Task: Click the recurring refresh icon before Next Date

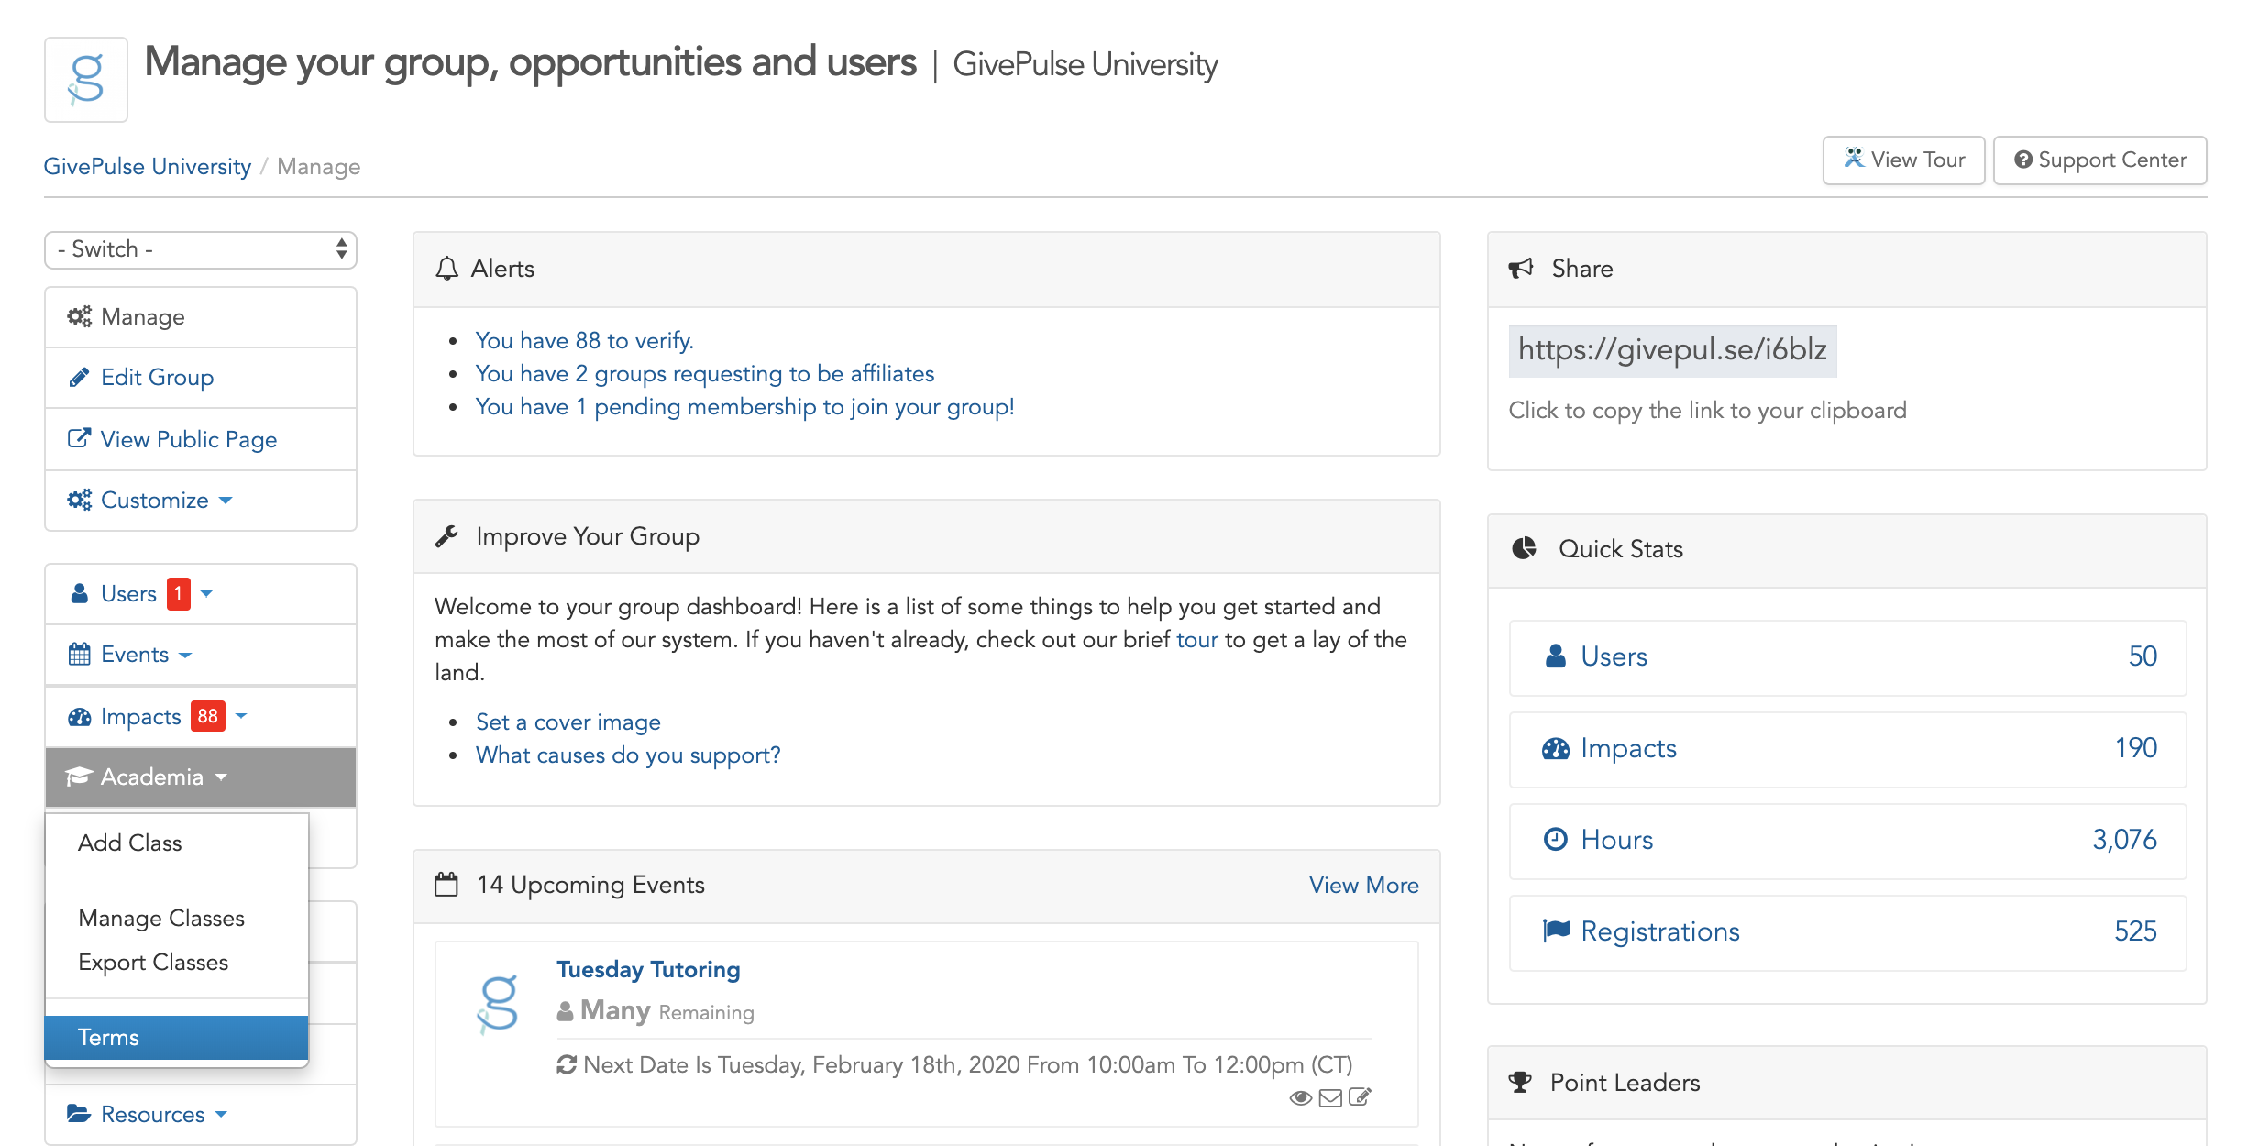Action: tap(567, 1064)
